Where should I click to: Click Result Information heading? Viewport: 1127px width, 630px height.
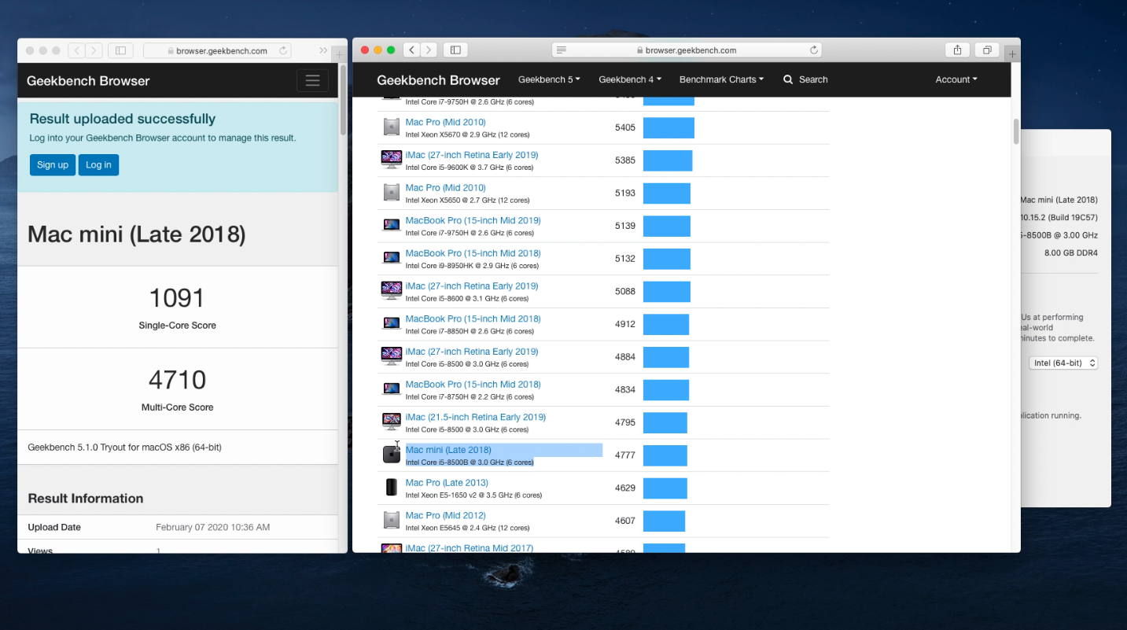(x=86, y=499)
